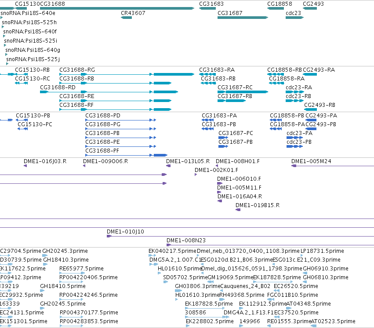
Task: Select the CG31688 gene span bar
Action: [117, 8]
